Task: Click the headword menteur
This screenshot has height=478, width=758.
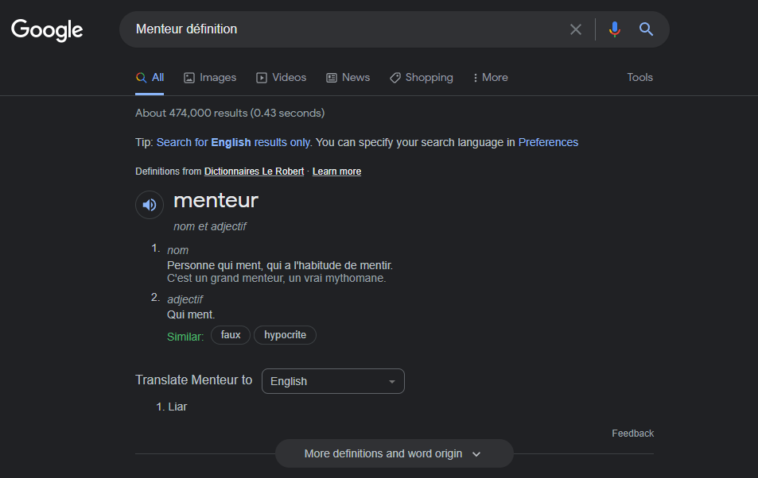Action: [216, 200]
